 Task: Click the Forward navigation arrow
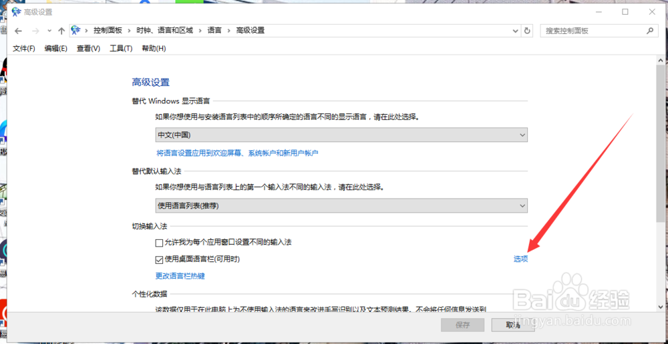pos(36,31)
